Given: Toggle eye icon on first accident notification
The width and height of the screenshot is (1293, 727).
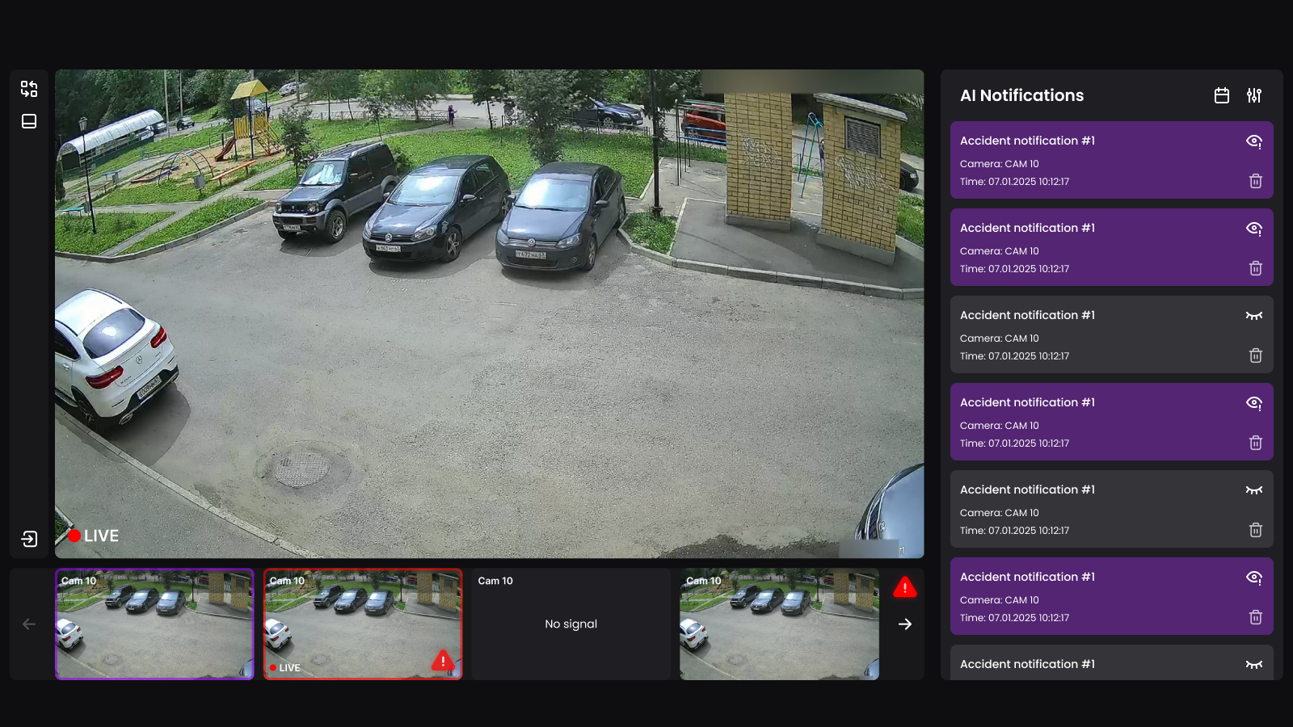Looking at the screenshot, I should (x=1253, y=141).
